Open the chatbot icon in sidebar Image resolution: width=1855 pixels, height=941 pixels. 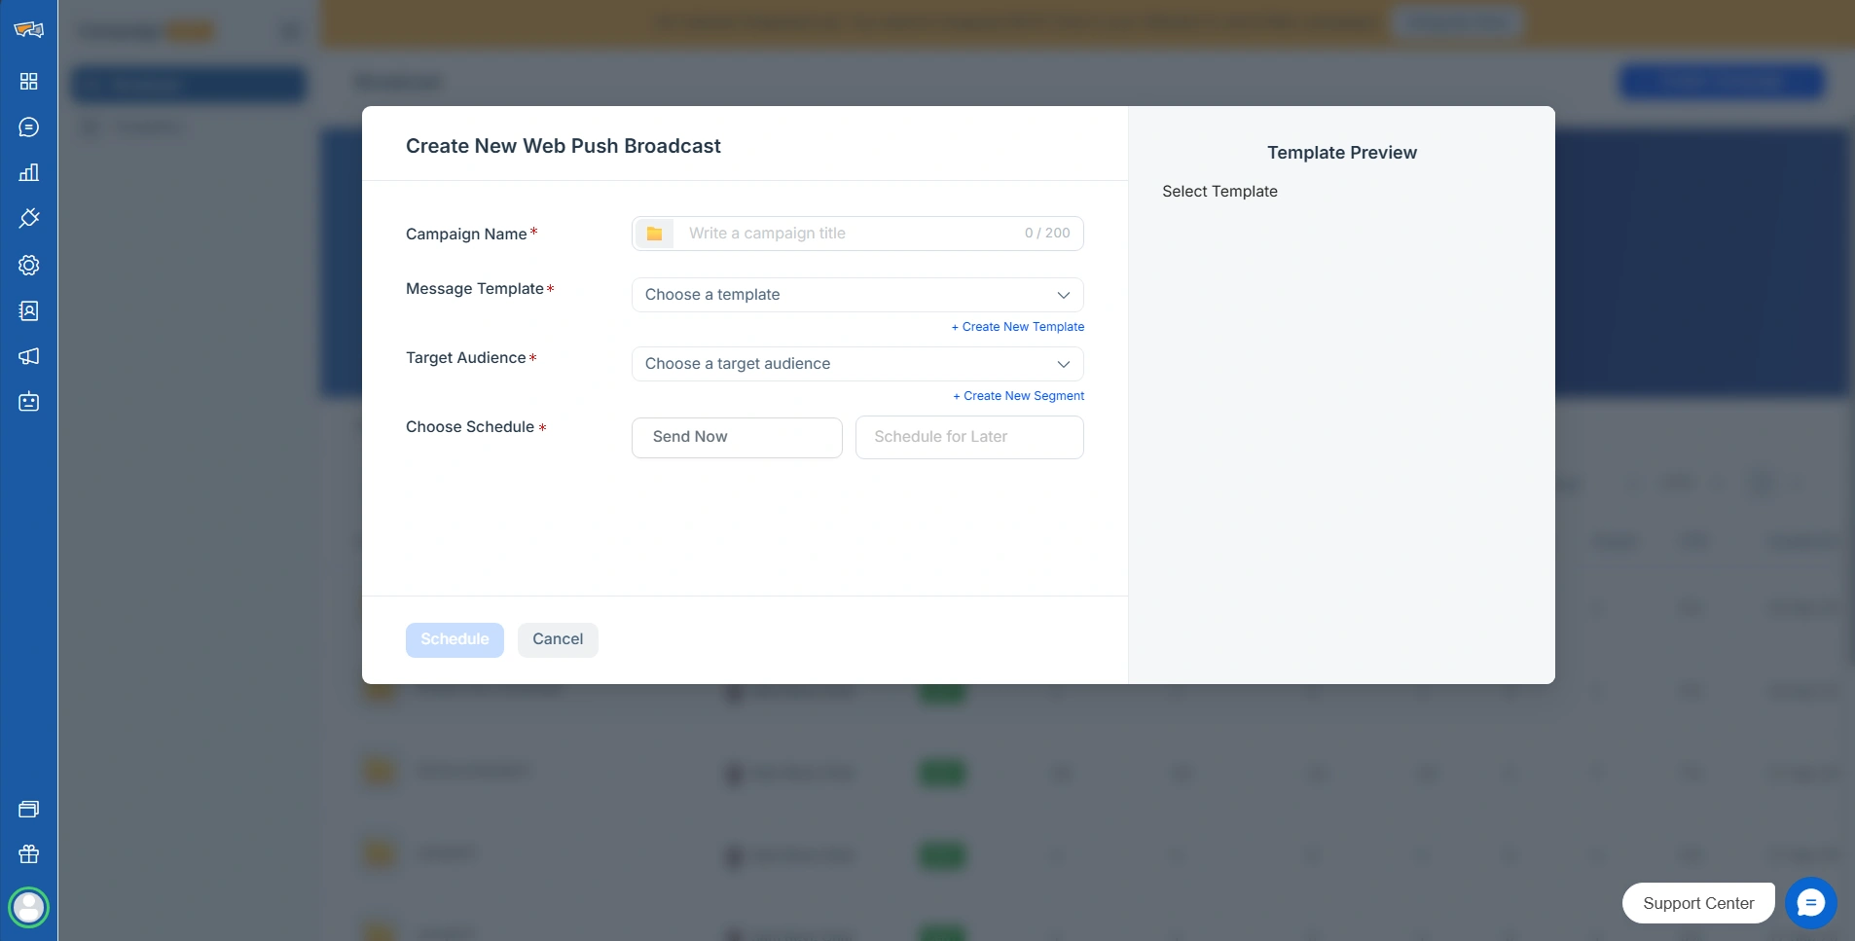point(28,402)
